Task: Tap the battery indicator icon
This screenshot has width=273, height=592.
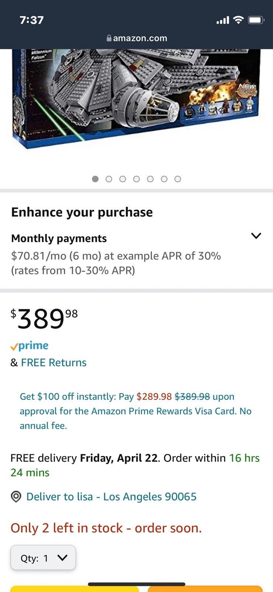Action: (x=256, y=20)
